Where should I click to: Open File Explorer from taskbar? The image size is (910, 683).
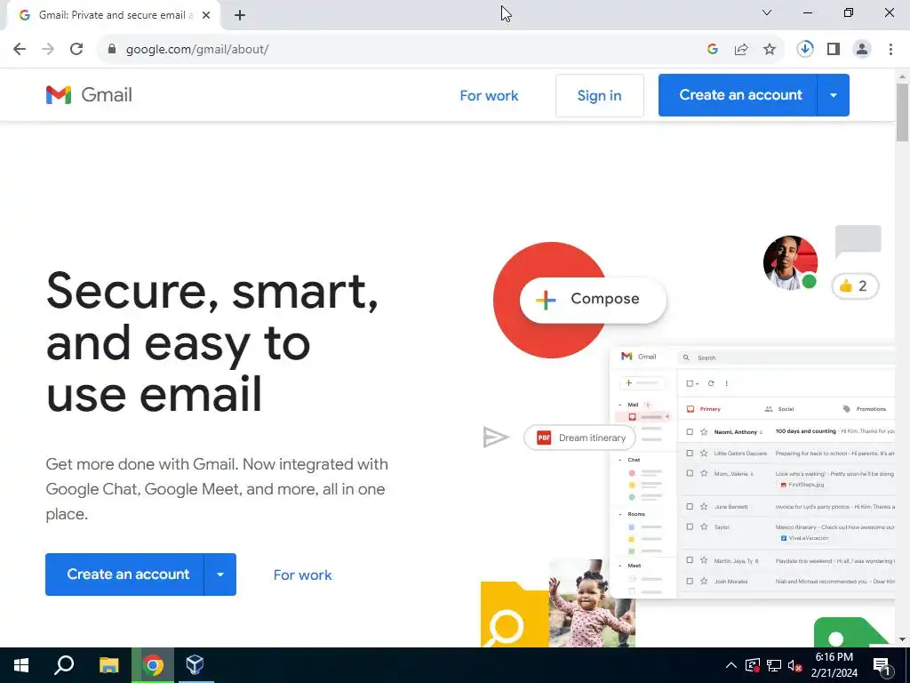(x=108, y=665)
